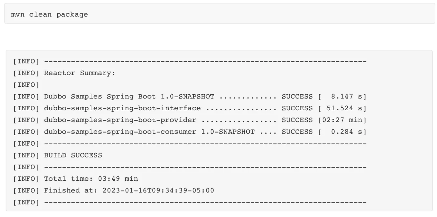Click the word "package" in the mvn command

click(x=72, y=14)
